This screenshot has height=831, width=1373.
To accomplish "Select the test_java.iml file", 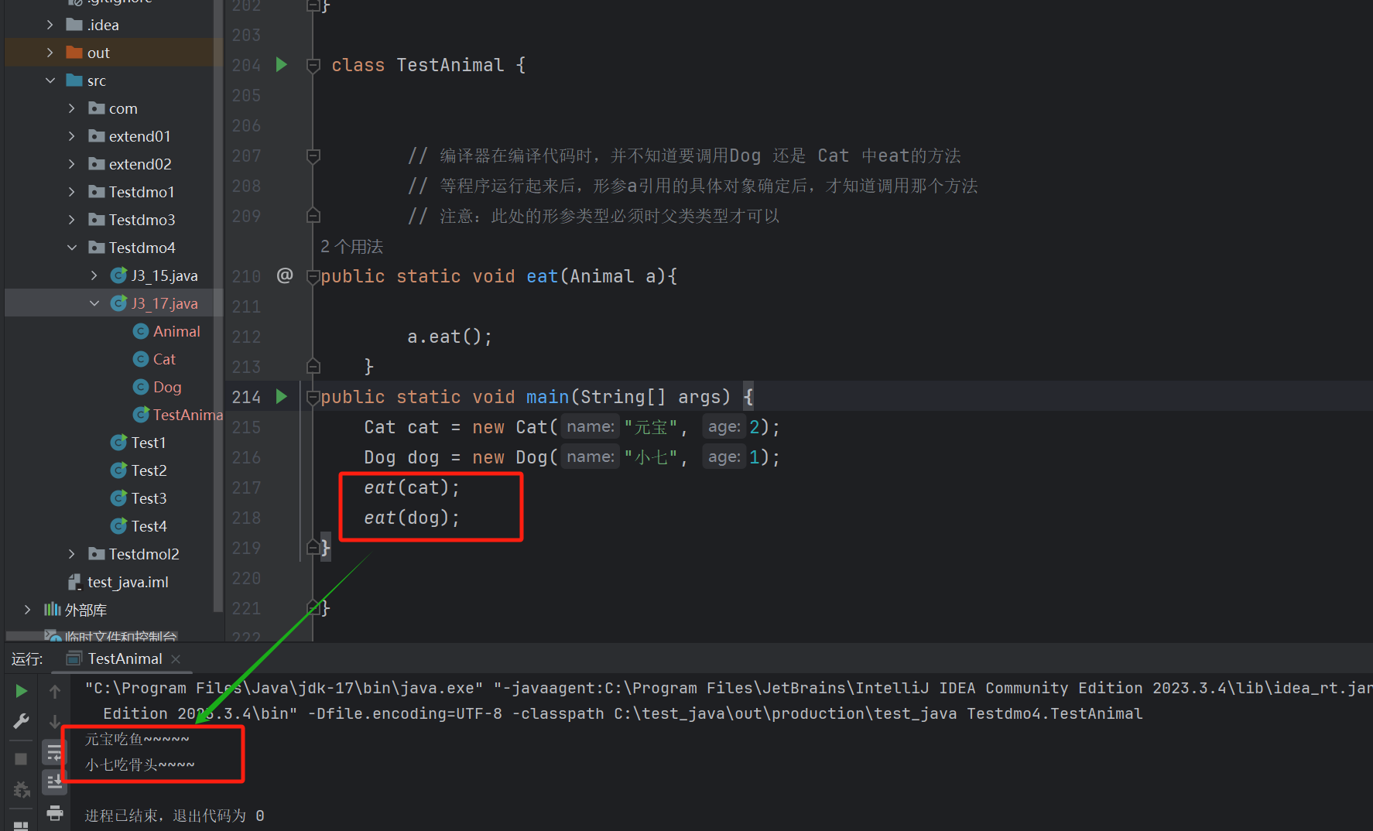I will [x=128, y=582].
